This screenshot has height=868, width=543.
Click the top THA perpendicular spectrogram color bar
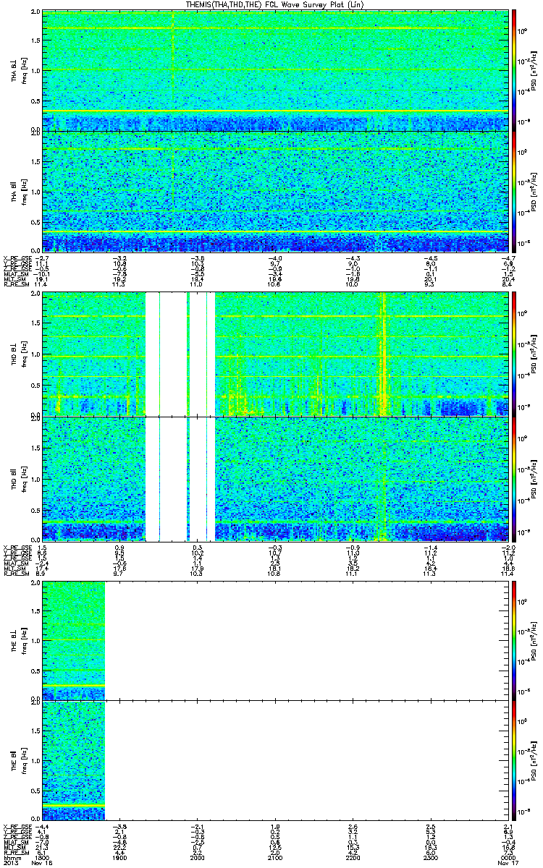[515, 70]
